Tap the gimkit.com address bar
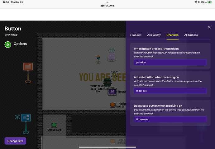The width and height of the screenshot is (215, 149). (x=107, y=6)
